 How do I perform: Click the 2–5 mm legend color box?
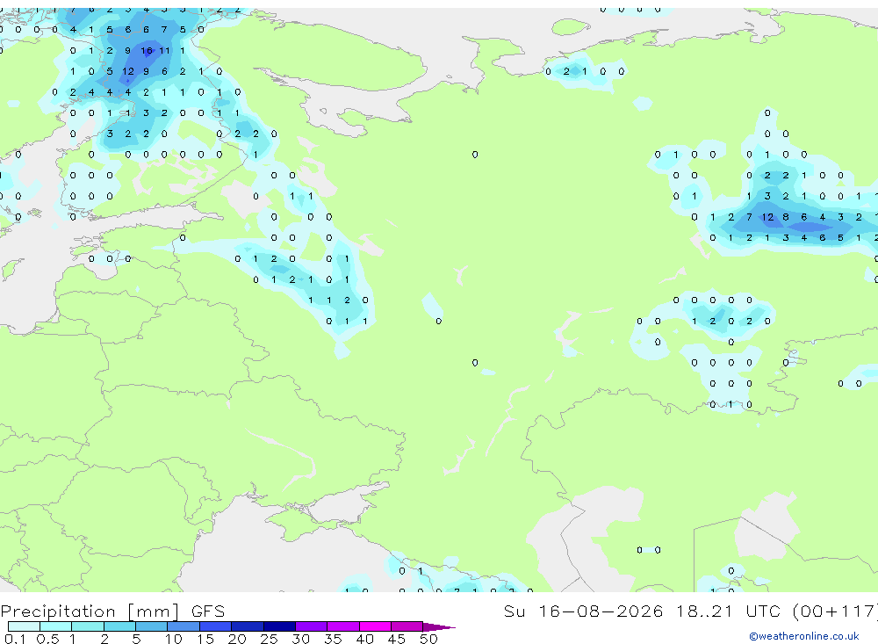(x=119, y=626)
